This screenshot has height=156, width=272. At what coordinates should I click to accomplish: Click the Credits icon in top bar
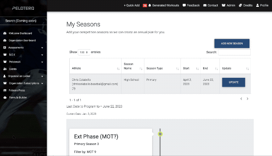pos(240,6)
